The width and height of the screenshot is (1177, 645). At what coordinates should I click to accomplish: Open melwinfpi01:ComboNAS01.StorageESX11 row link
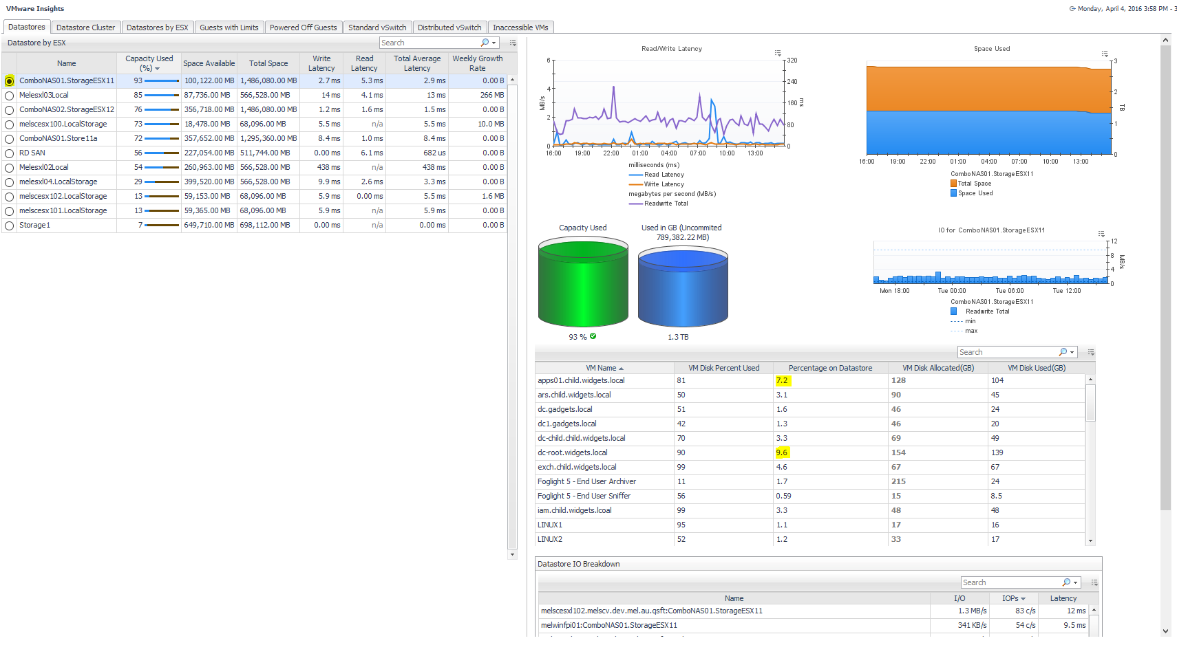609,625
